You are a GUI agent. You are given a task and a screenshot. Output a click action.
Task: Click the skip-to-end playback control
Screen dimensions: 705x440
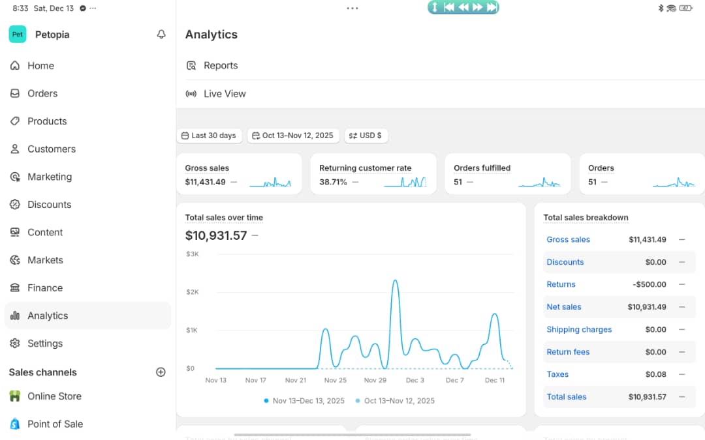tap(492, 7)
